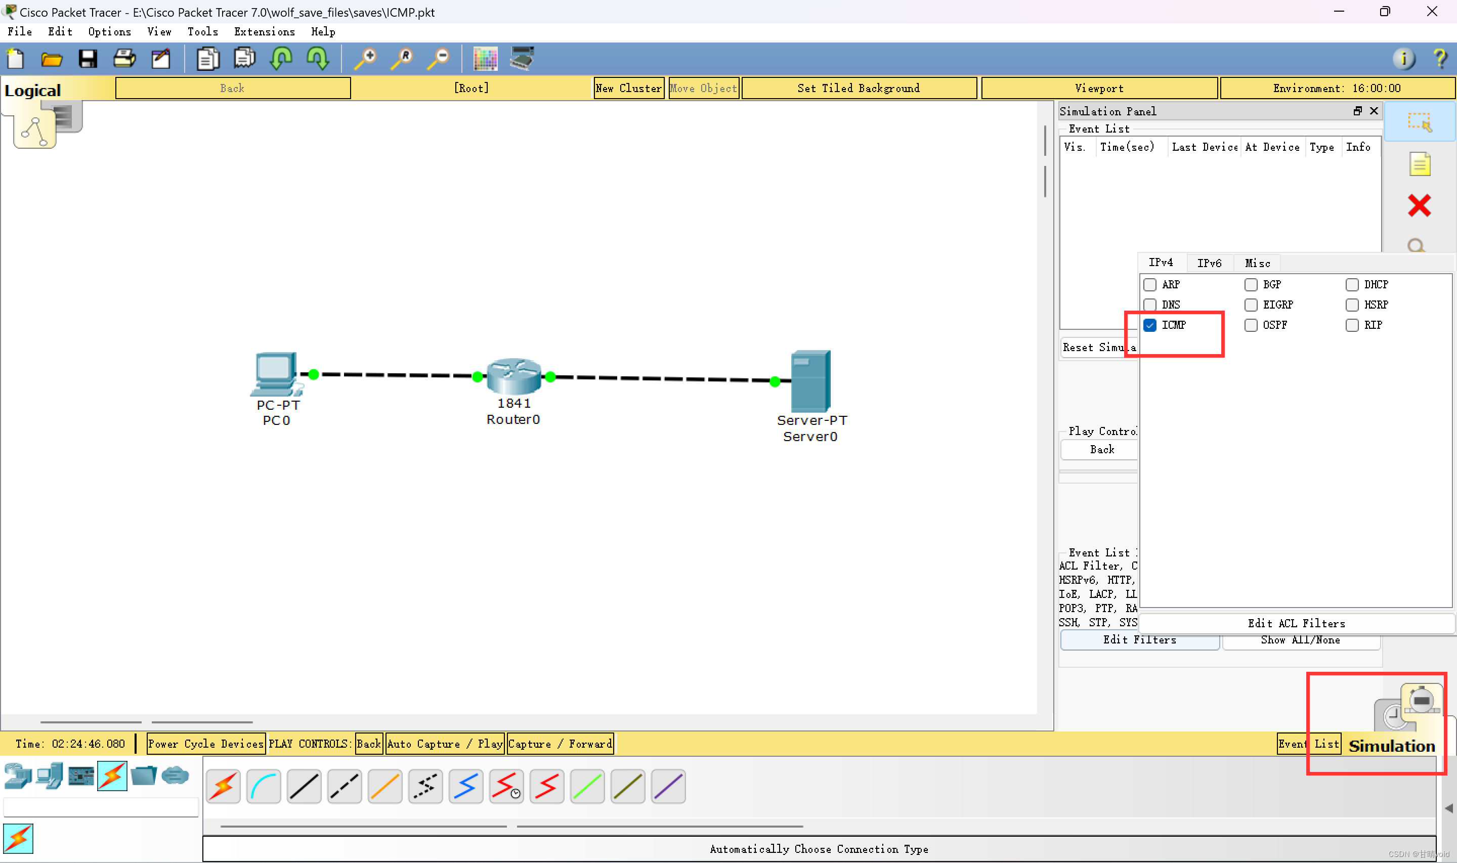This screenshot has width=1457, height=863.
Task: Switch to the IPv6 filter tab
Action: tap(1209, 263)
